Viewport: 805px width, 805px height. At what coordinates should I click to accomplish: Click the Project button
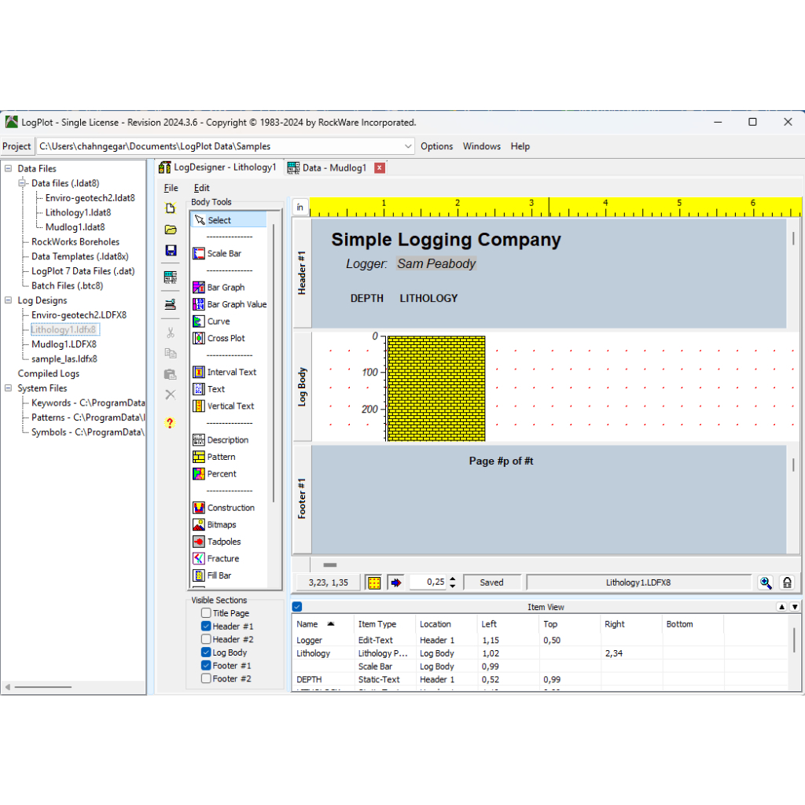point(17,146)
